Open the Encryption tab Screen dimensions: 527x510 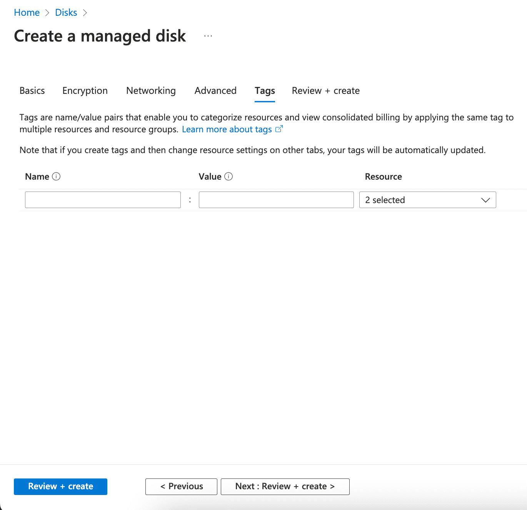85,91
